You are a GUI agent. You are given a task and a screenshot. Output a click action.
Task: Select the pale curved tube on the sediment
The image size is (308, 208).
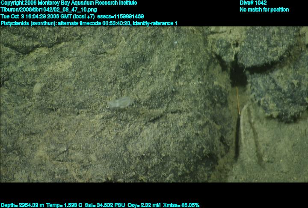[244, 122]
